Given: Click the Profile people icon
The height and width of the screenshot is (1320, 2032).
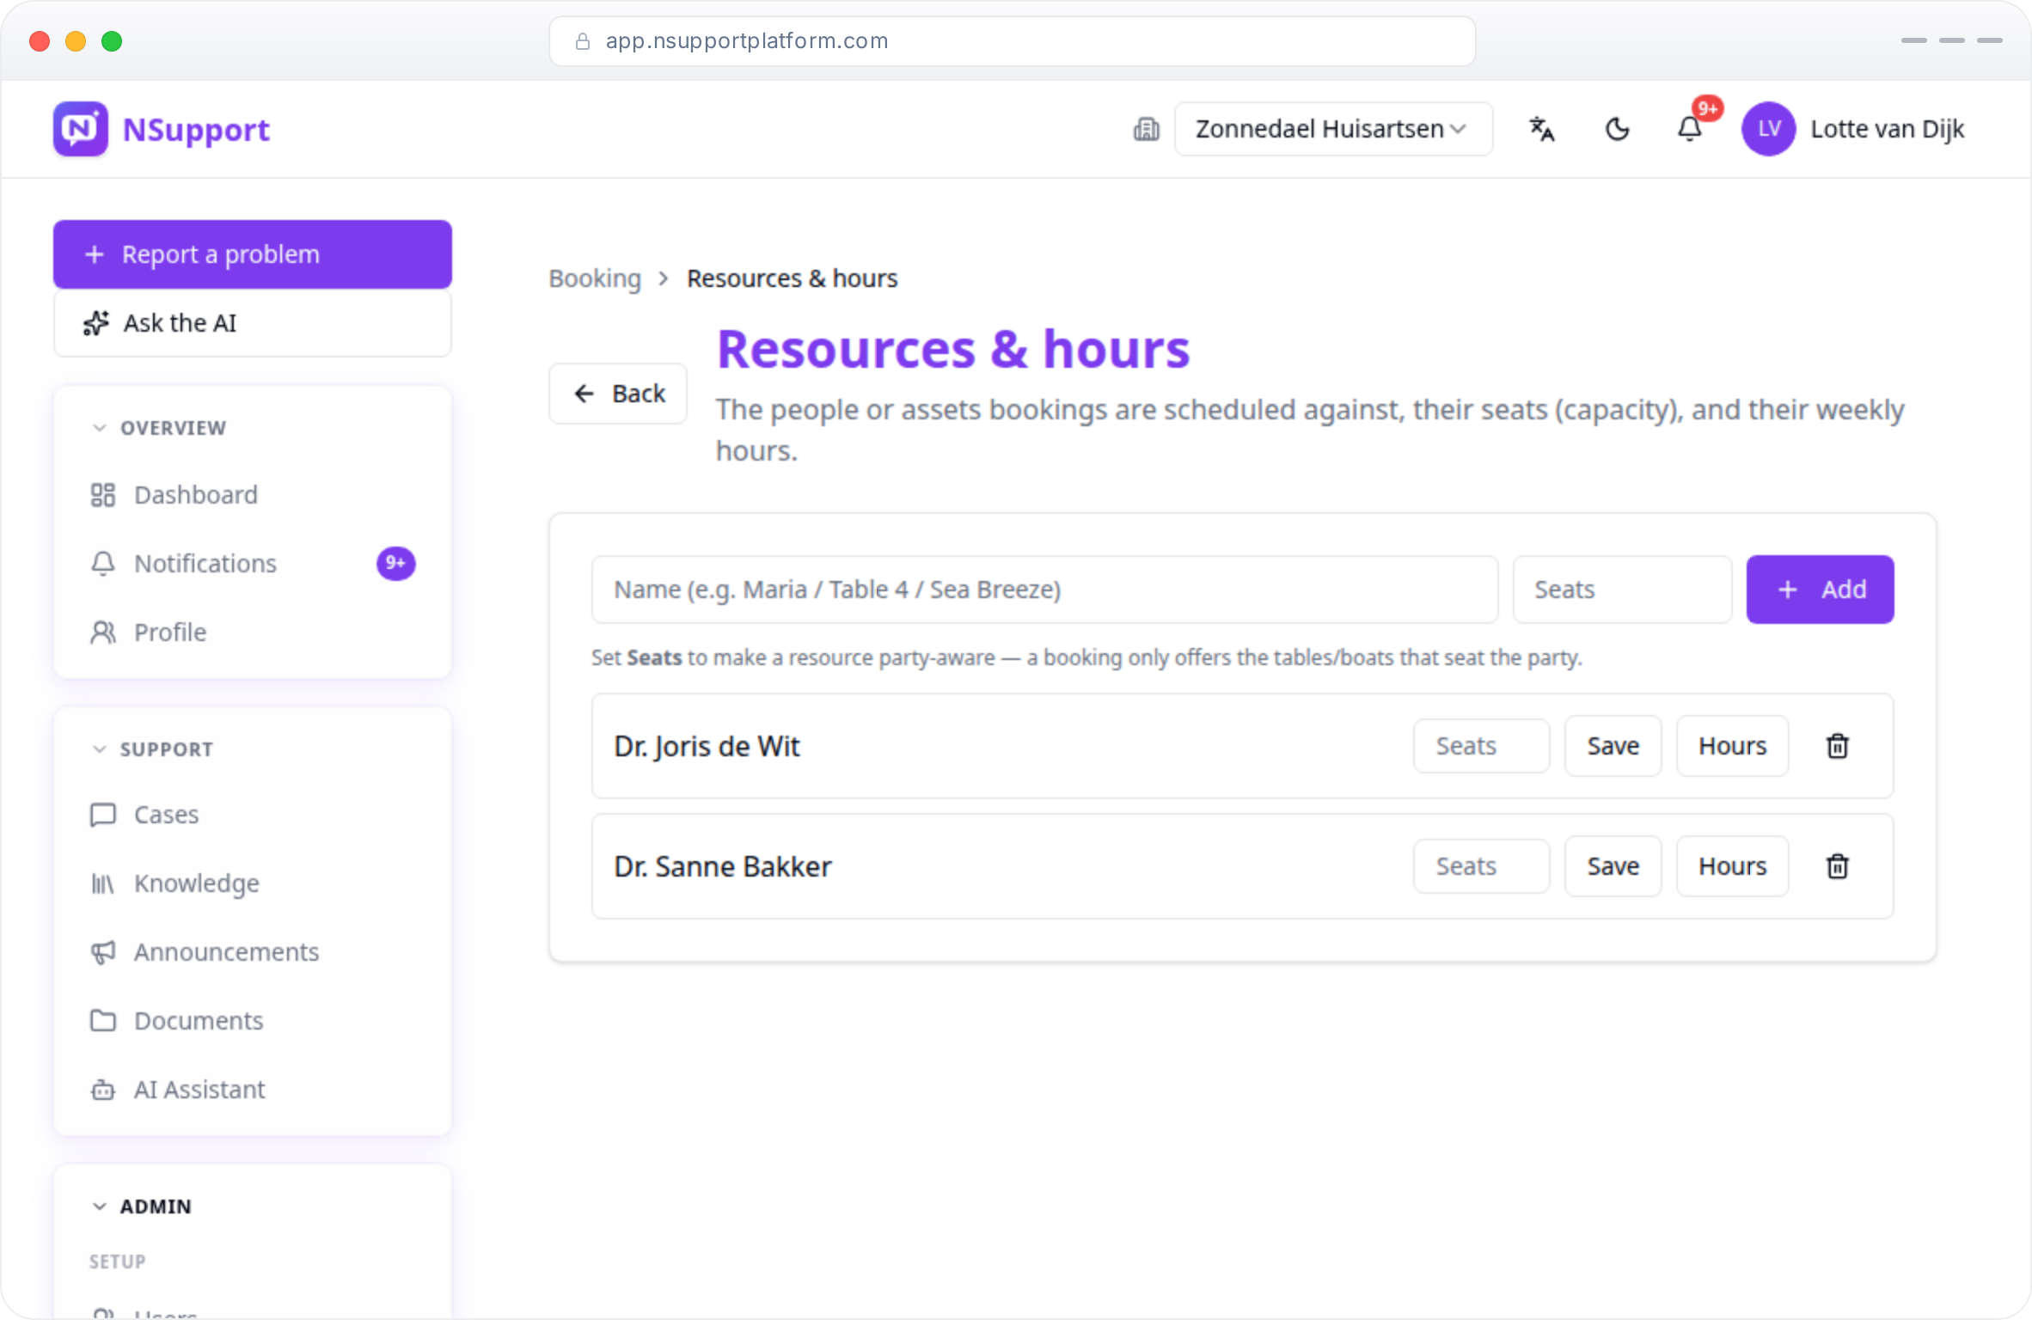Looking at the screenshot, I should tap(103, 632).
